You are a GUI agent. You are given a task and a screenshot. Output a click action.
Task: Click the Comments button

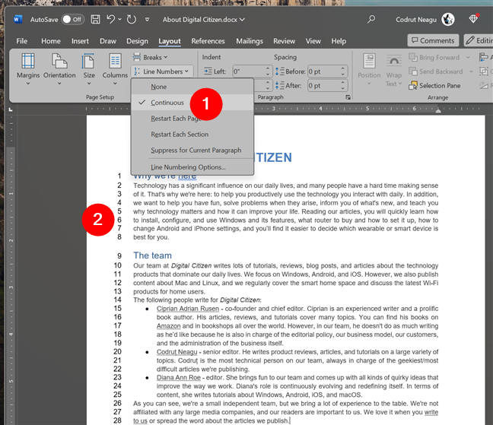[x=433, y=40]
